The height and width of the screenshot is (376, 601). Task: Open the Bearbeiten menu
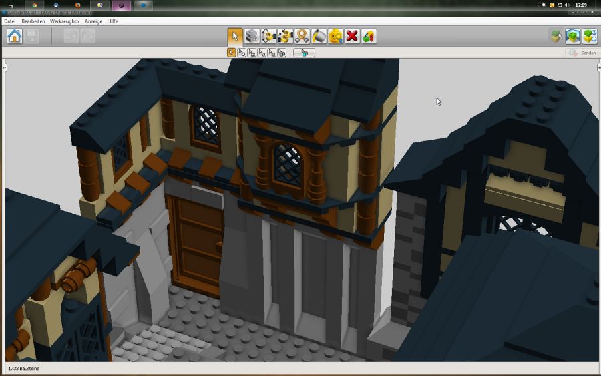coord(33,21)
